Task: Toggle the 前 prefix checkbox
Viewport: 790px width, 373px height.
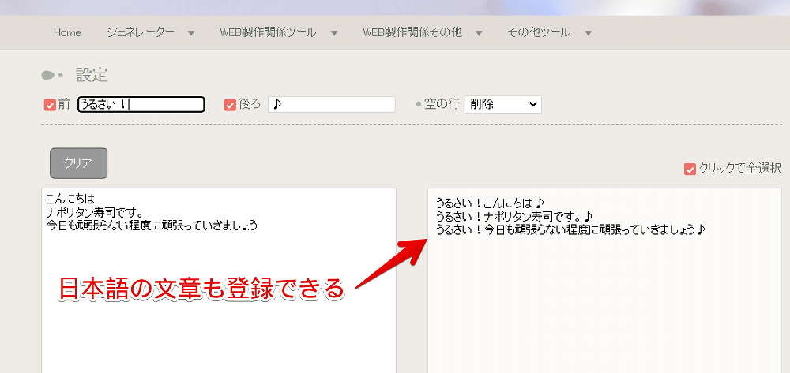Action: [49, 105]
